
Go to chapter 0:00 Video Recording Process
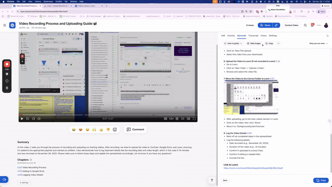32,168
